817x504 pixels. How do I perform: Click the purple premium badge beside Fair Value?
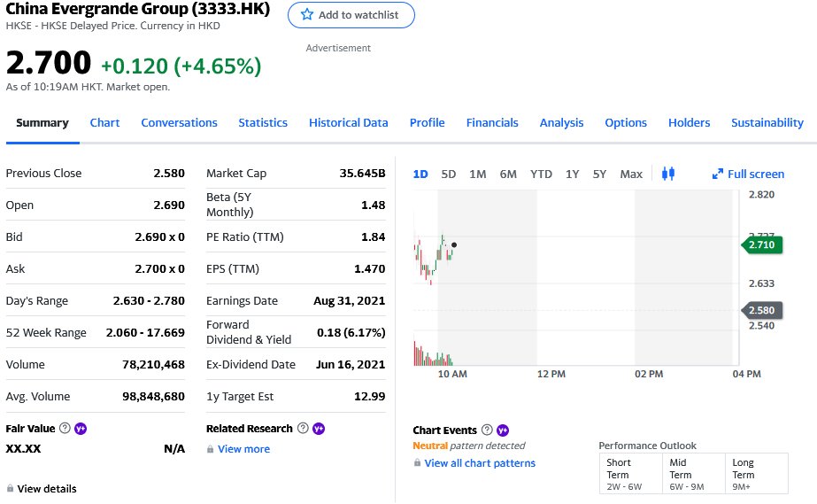(x=81, y=429)
